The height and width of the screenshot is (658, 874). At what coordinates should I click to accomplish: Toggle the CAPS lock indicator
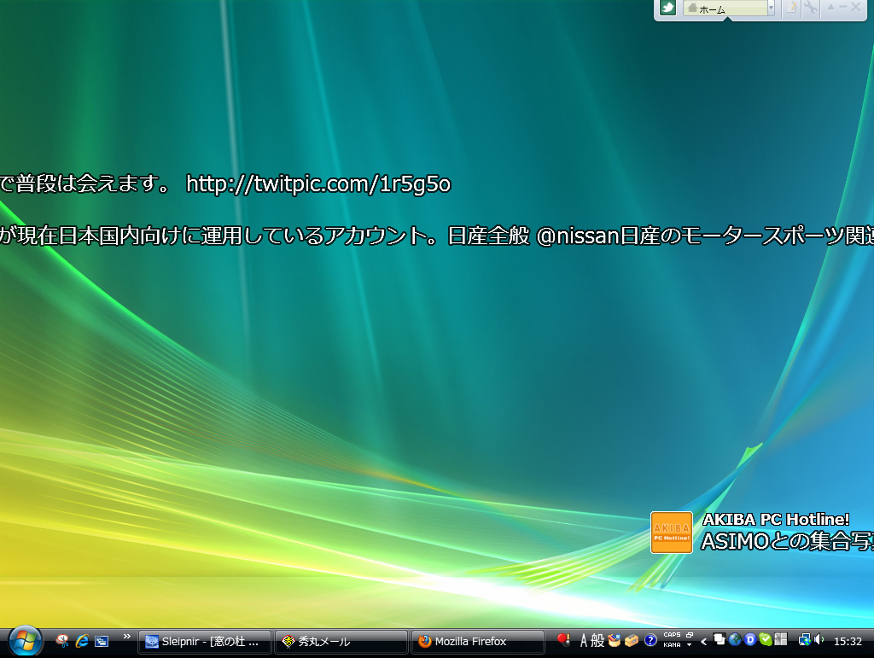(672, 635)
